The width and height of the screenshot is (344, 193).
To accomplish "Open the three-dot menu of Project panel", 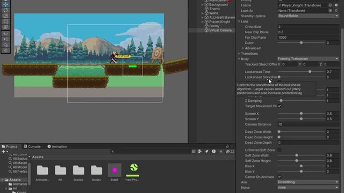I will click(x=232, y=146).
